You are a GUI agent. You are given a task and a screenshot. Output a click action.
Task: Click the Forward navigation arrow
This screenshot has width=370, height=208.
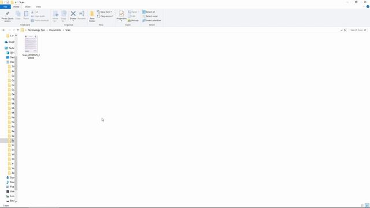point(9,30)
